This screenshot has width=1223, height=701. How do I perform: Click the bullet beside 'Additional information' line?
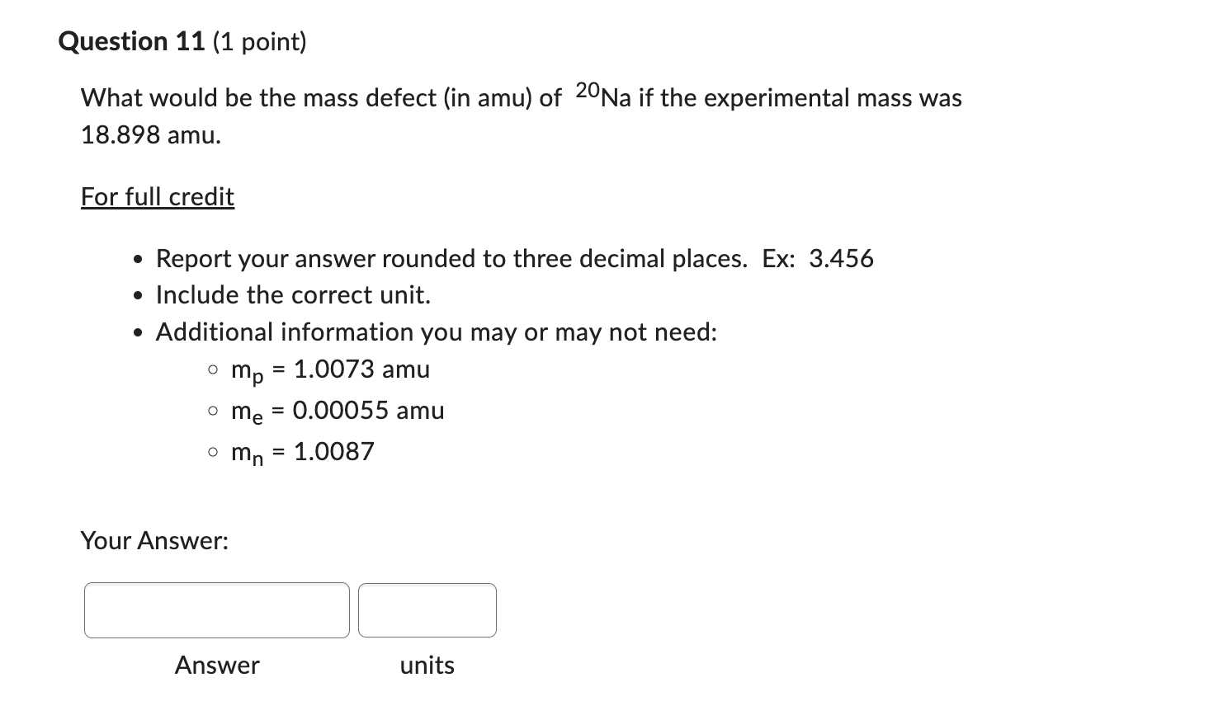[x=137, y=332]
